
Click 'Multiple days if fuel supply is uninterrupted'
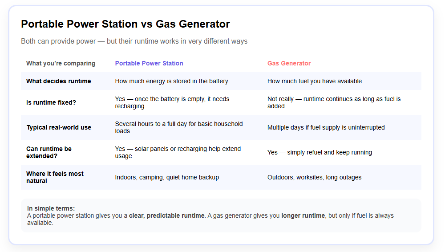(x=326, y=127)
